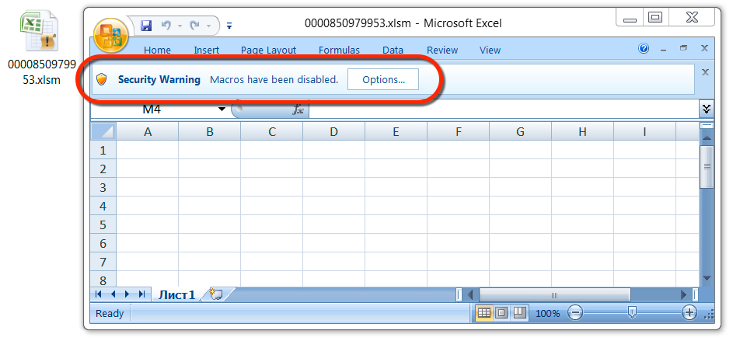Click vertical scrollbar down arrow
Image resolution: width=733 pixels, height=341 pixels.
(x=707, y=278)
